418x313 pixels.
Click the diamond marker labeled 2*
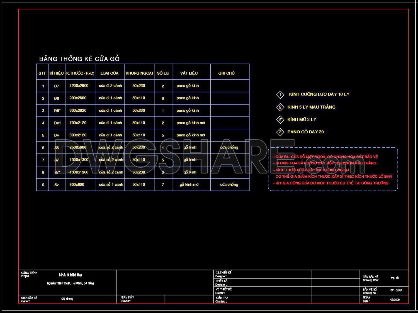pyautogui.click(x=280, y=119)
